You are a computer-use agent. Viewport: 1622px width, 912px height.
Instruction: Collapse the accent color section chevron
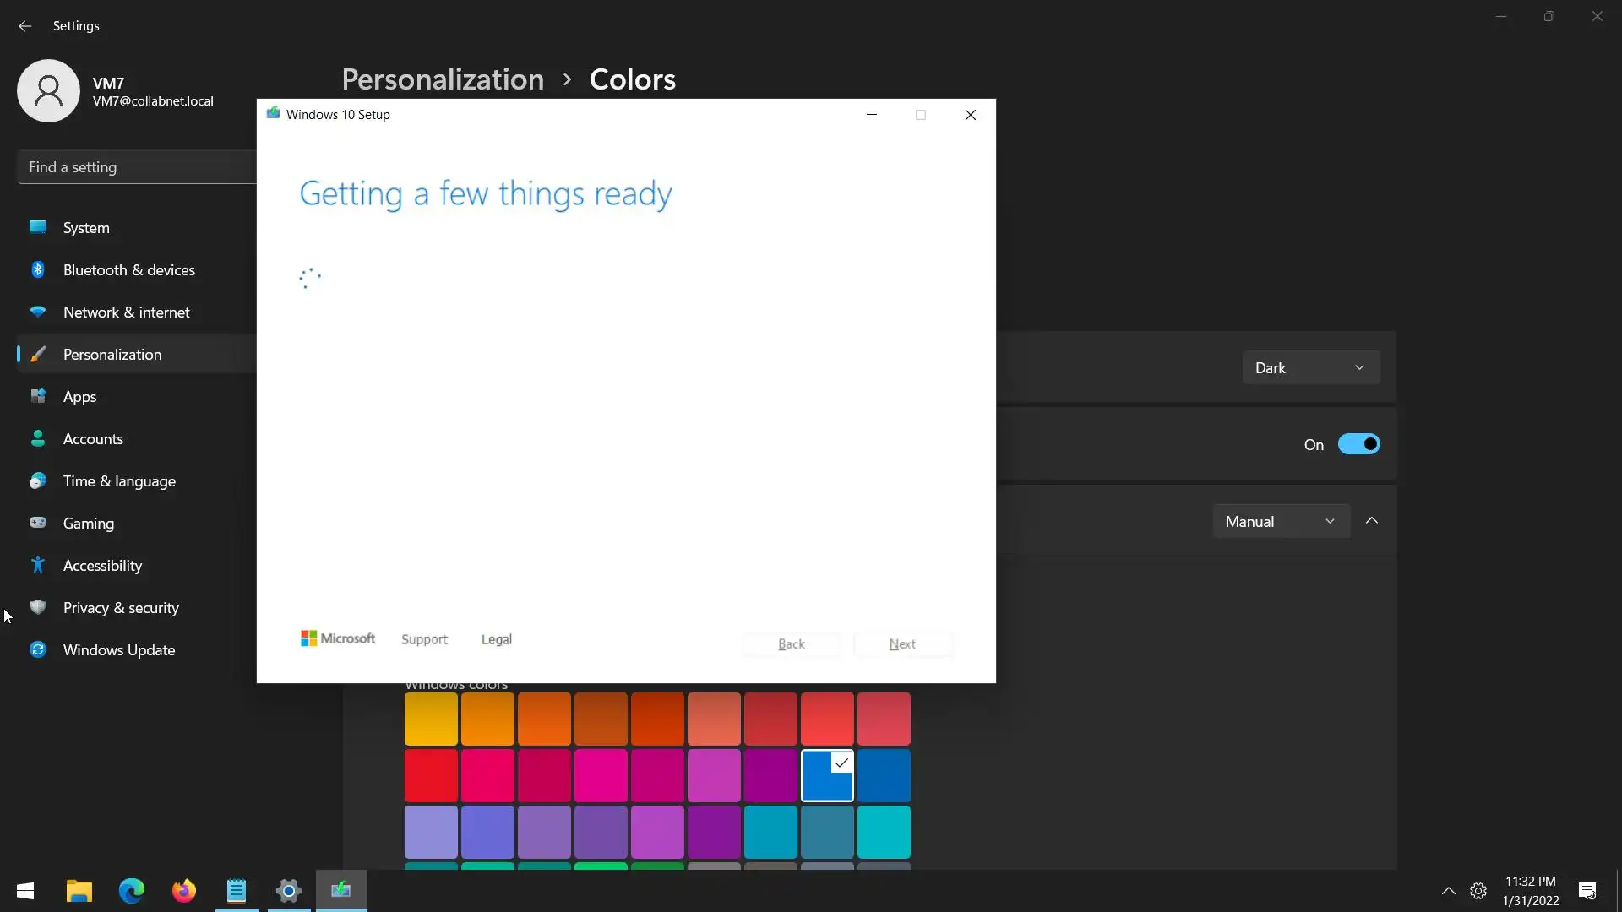point(1372,521)
